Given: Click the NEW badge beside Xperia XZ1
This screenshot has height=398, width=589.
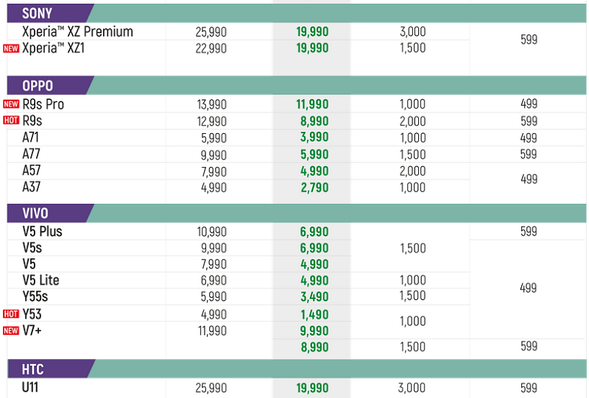Looking at the screenshot, I should pos(11,49).
